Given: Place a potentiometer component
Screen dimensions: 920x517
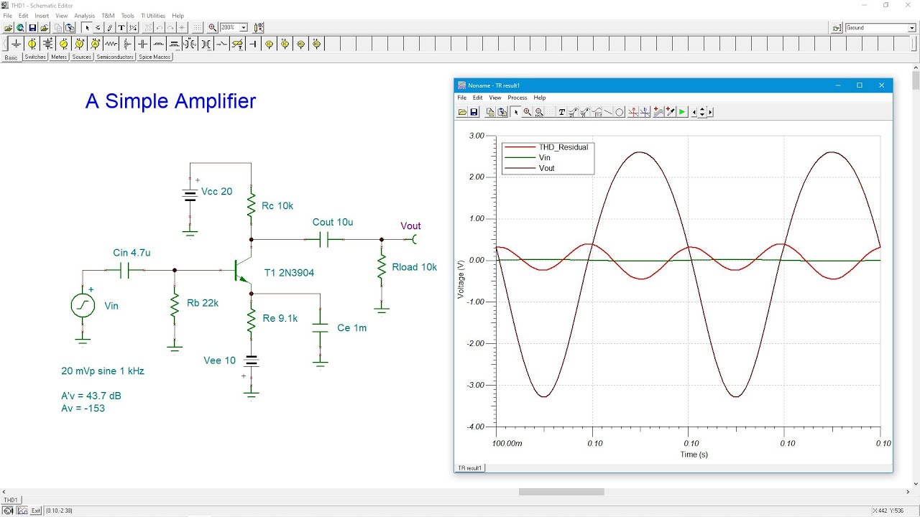Looking at the screenshot, I should [126, 44].
